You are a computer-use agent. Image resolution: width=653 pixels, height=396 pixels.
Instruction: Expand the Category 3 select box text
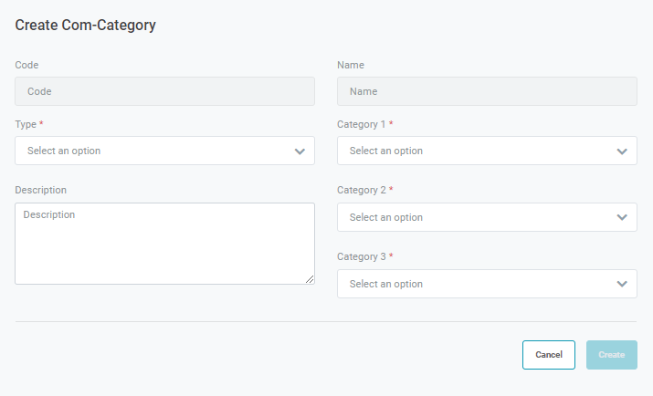(x=386, y=284)
